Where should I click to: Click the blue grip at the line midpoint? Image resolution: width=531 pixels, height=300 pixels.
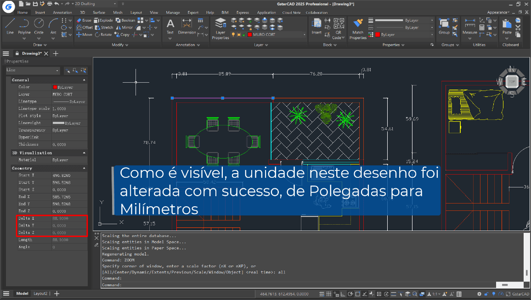(x=222, y=98)
